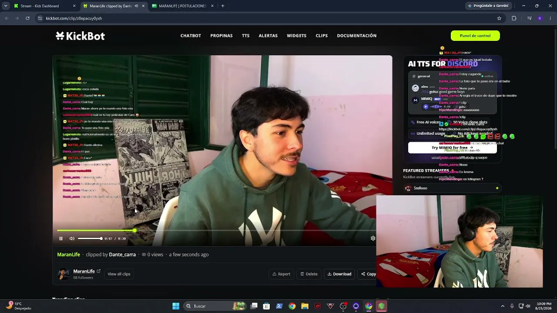Pause the clip video
The width and height of the screenshot is (557, 313).
pyautogui.click(x=61, y=238)
